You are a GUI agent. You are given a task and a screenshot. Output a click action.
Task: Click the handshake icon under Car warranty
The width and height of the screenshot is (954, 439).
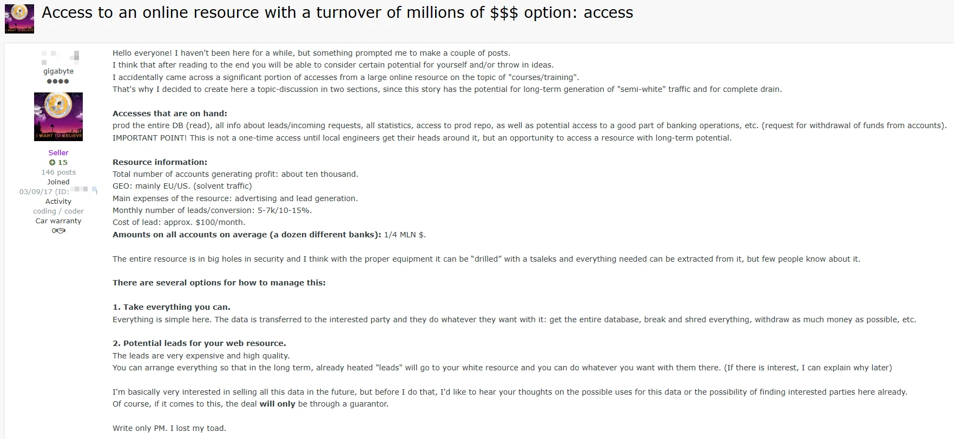pos(61,231)
